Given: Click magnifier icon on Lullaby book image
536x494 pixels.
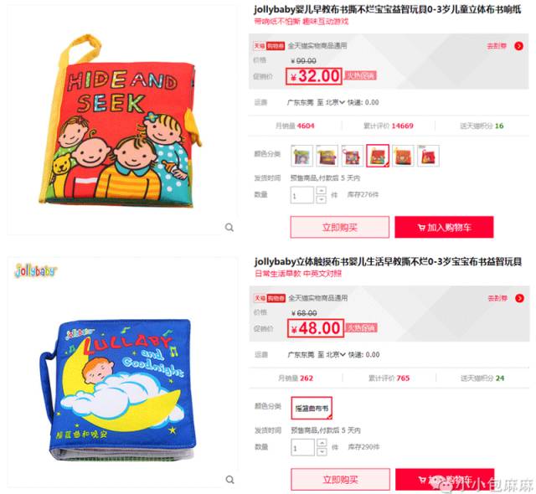Looking at the screenshot, I should click(230, 480).
